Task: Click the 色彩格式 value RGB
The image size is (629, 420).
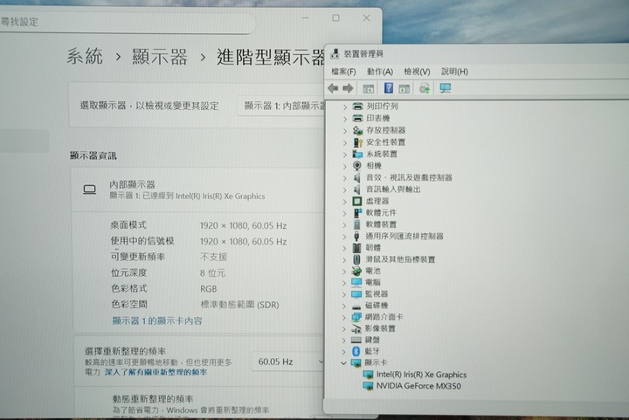Action: [209, 288]
